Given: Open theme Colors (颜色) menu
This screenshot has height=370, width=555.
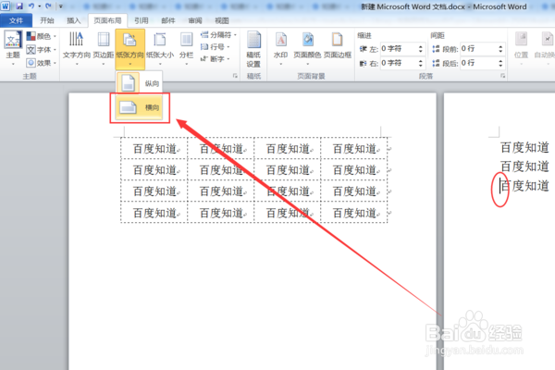Looking at the screenshot, I should [42, 36].
